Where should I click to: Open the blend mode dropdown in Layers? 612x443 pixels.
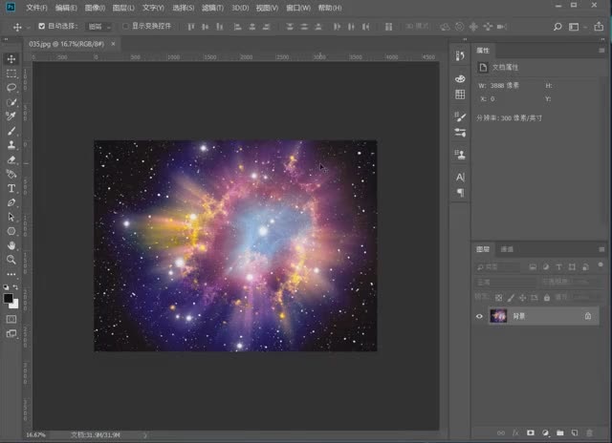(x=506, y=282)
